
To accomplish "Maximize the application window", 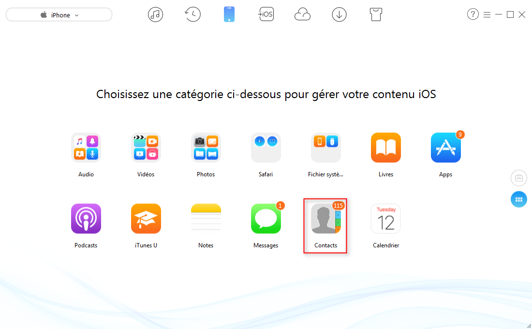I will (x=510, y=14).
